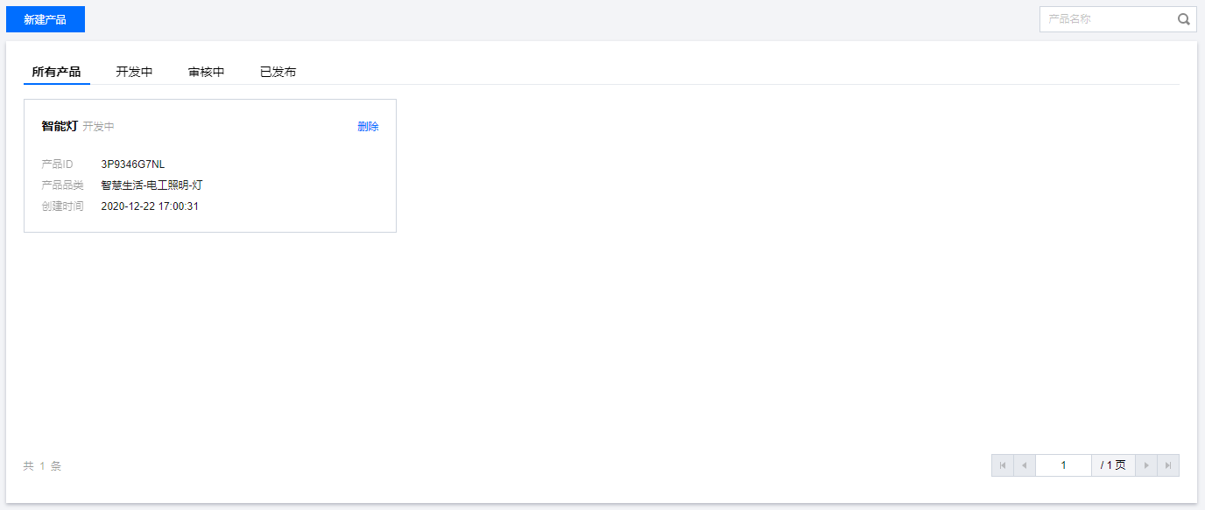The height and width of the screenshot is (510, 1205).
Task: Click the 开发中 status label on card
Action: (99, 127)
